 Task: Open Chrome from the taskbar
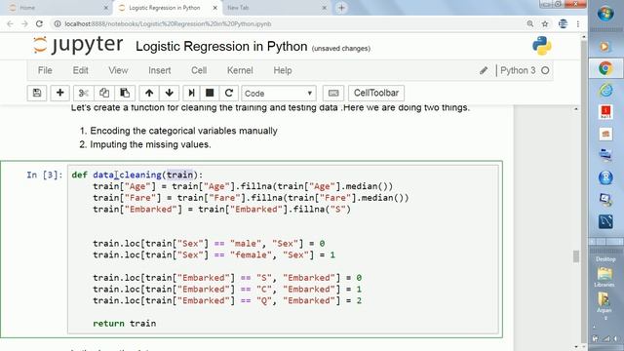tap(605, 69)
